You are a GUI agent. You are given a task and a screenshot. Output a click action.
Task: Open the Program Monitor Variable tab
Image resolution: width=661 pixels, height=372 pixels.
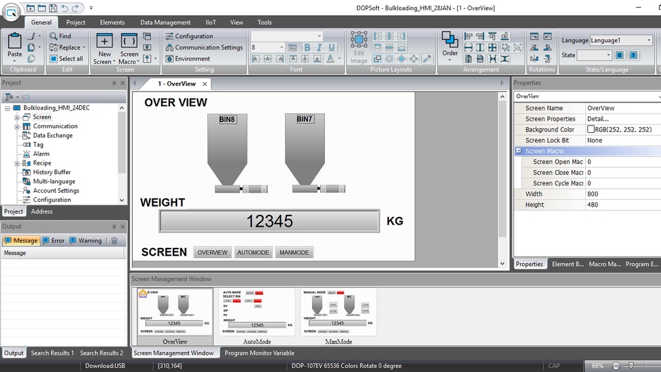[259, 353]
